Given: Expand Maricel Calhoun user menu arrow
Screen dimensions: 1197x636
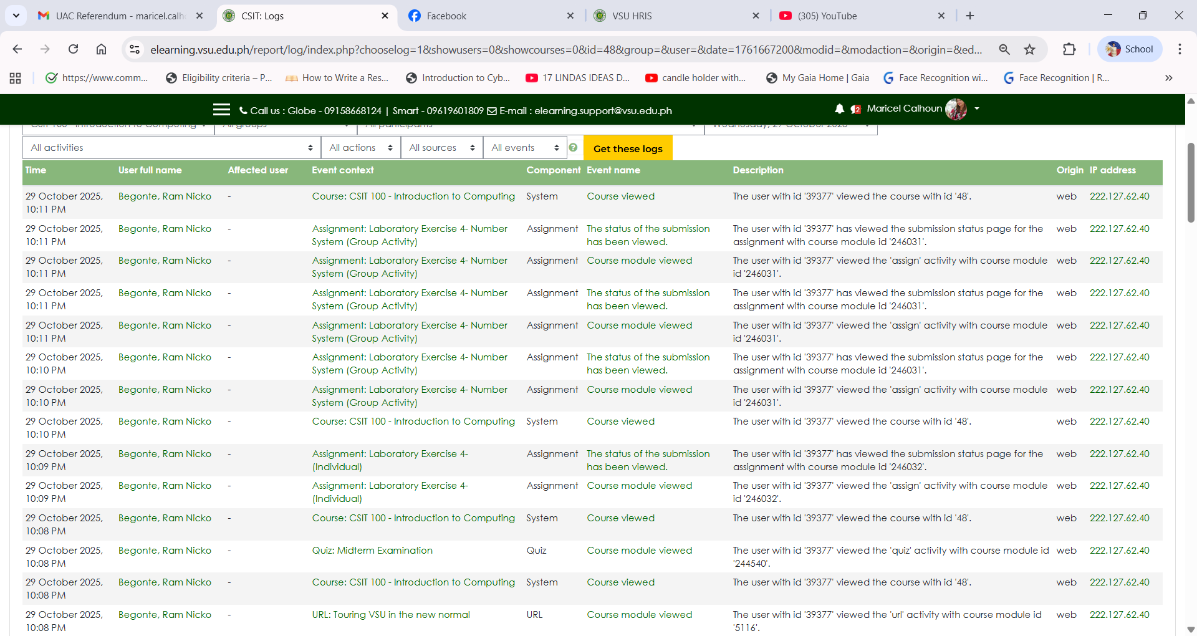Looking at the screenshot, I should coord(977,108).
